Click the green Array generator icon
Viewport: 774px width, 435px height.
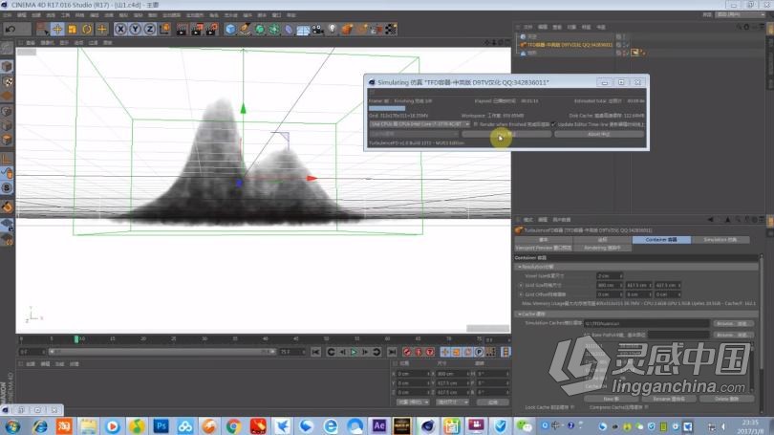[274, 29]
